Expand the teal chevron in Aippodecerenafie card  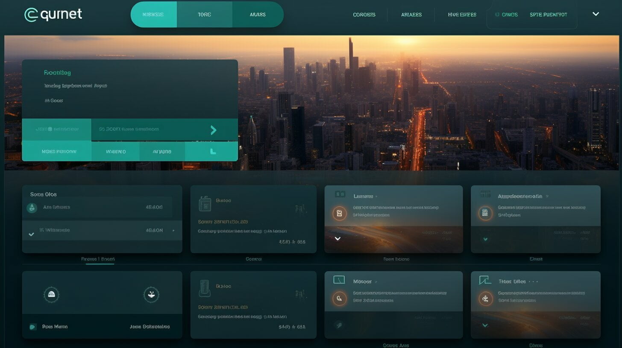[485, 239]
